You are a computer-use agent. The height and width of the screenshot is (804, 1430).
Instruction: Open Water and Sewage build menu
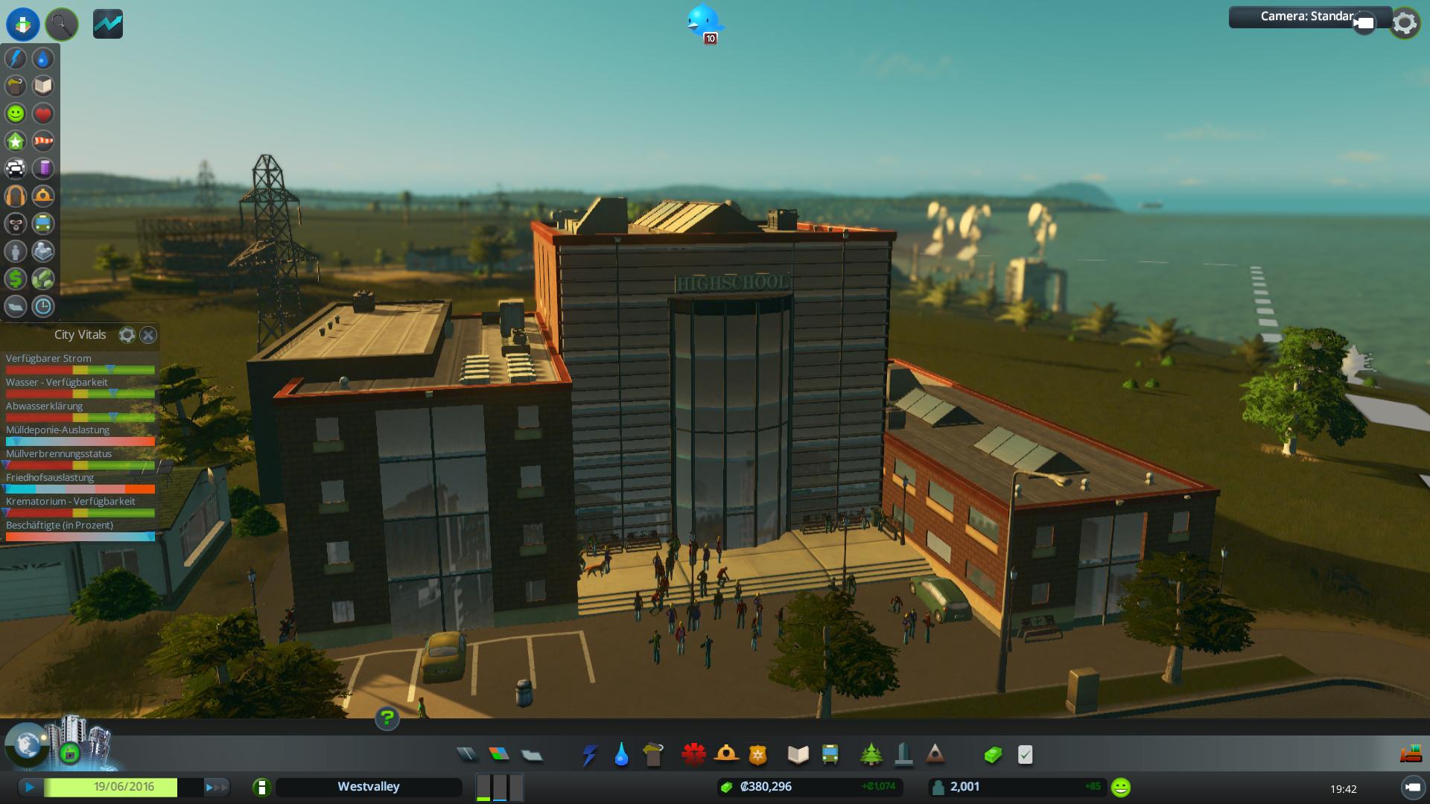621,755
